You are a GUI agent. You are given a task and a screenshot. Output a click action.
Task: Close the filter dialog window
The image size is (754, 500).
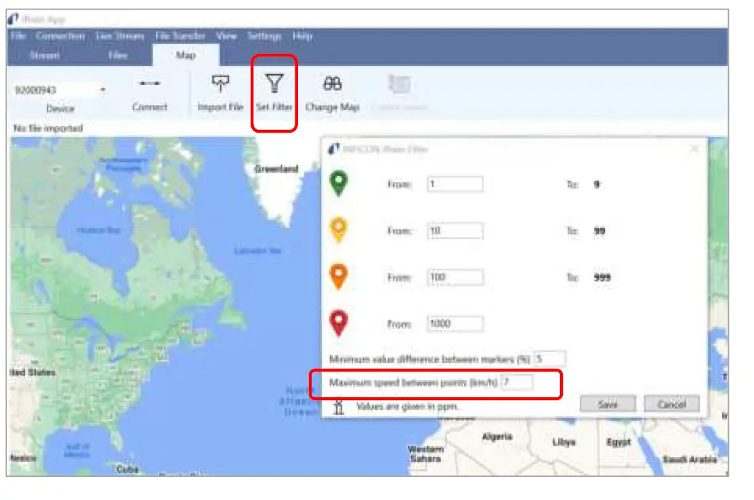[x=694, y=149]
